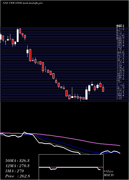
Task: Click the '50MA : 326.3' readout
Action: tap(17, 161)
